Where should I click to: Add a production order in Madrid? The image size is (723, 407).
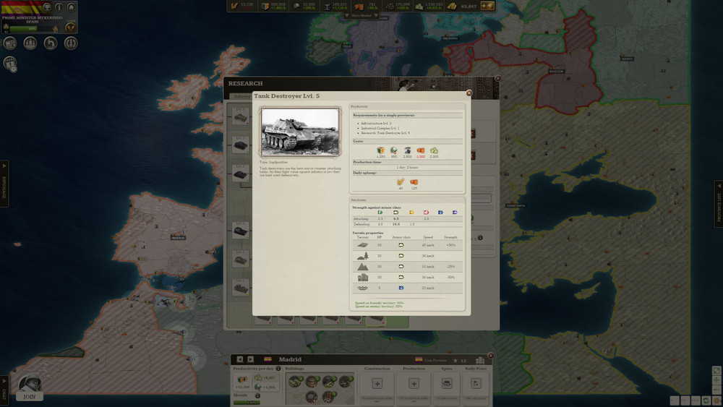[x=414, y=383]
